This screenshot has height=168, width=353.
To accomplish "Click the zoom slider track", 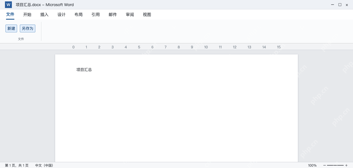I will 335,165.
